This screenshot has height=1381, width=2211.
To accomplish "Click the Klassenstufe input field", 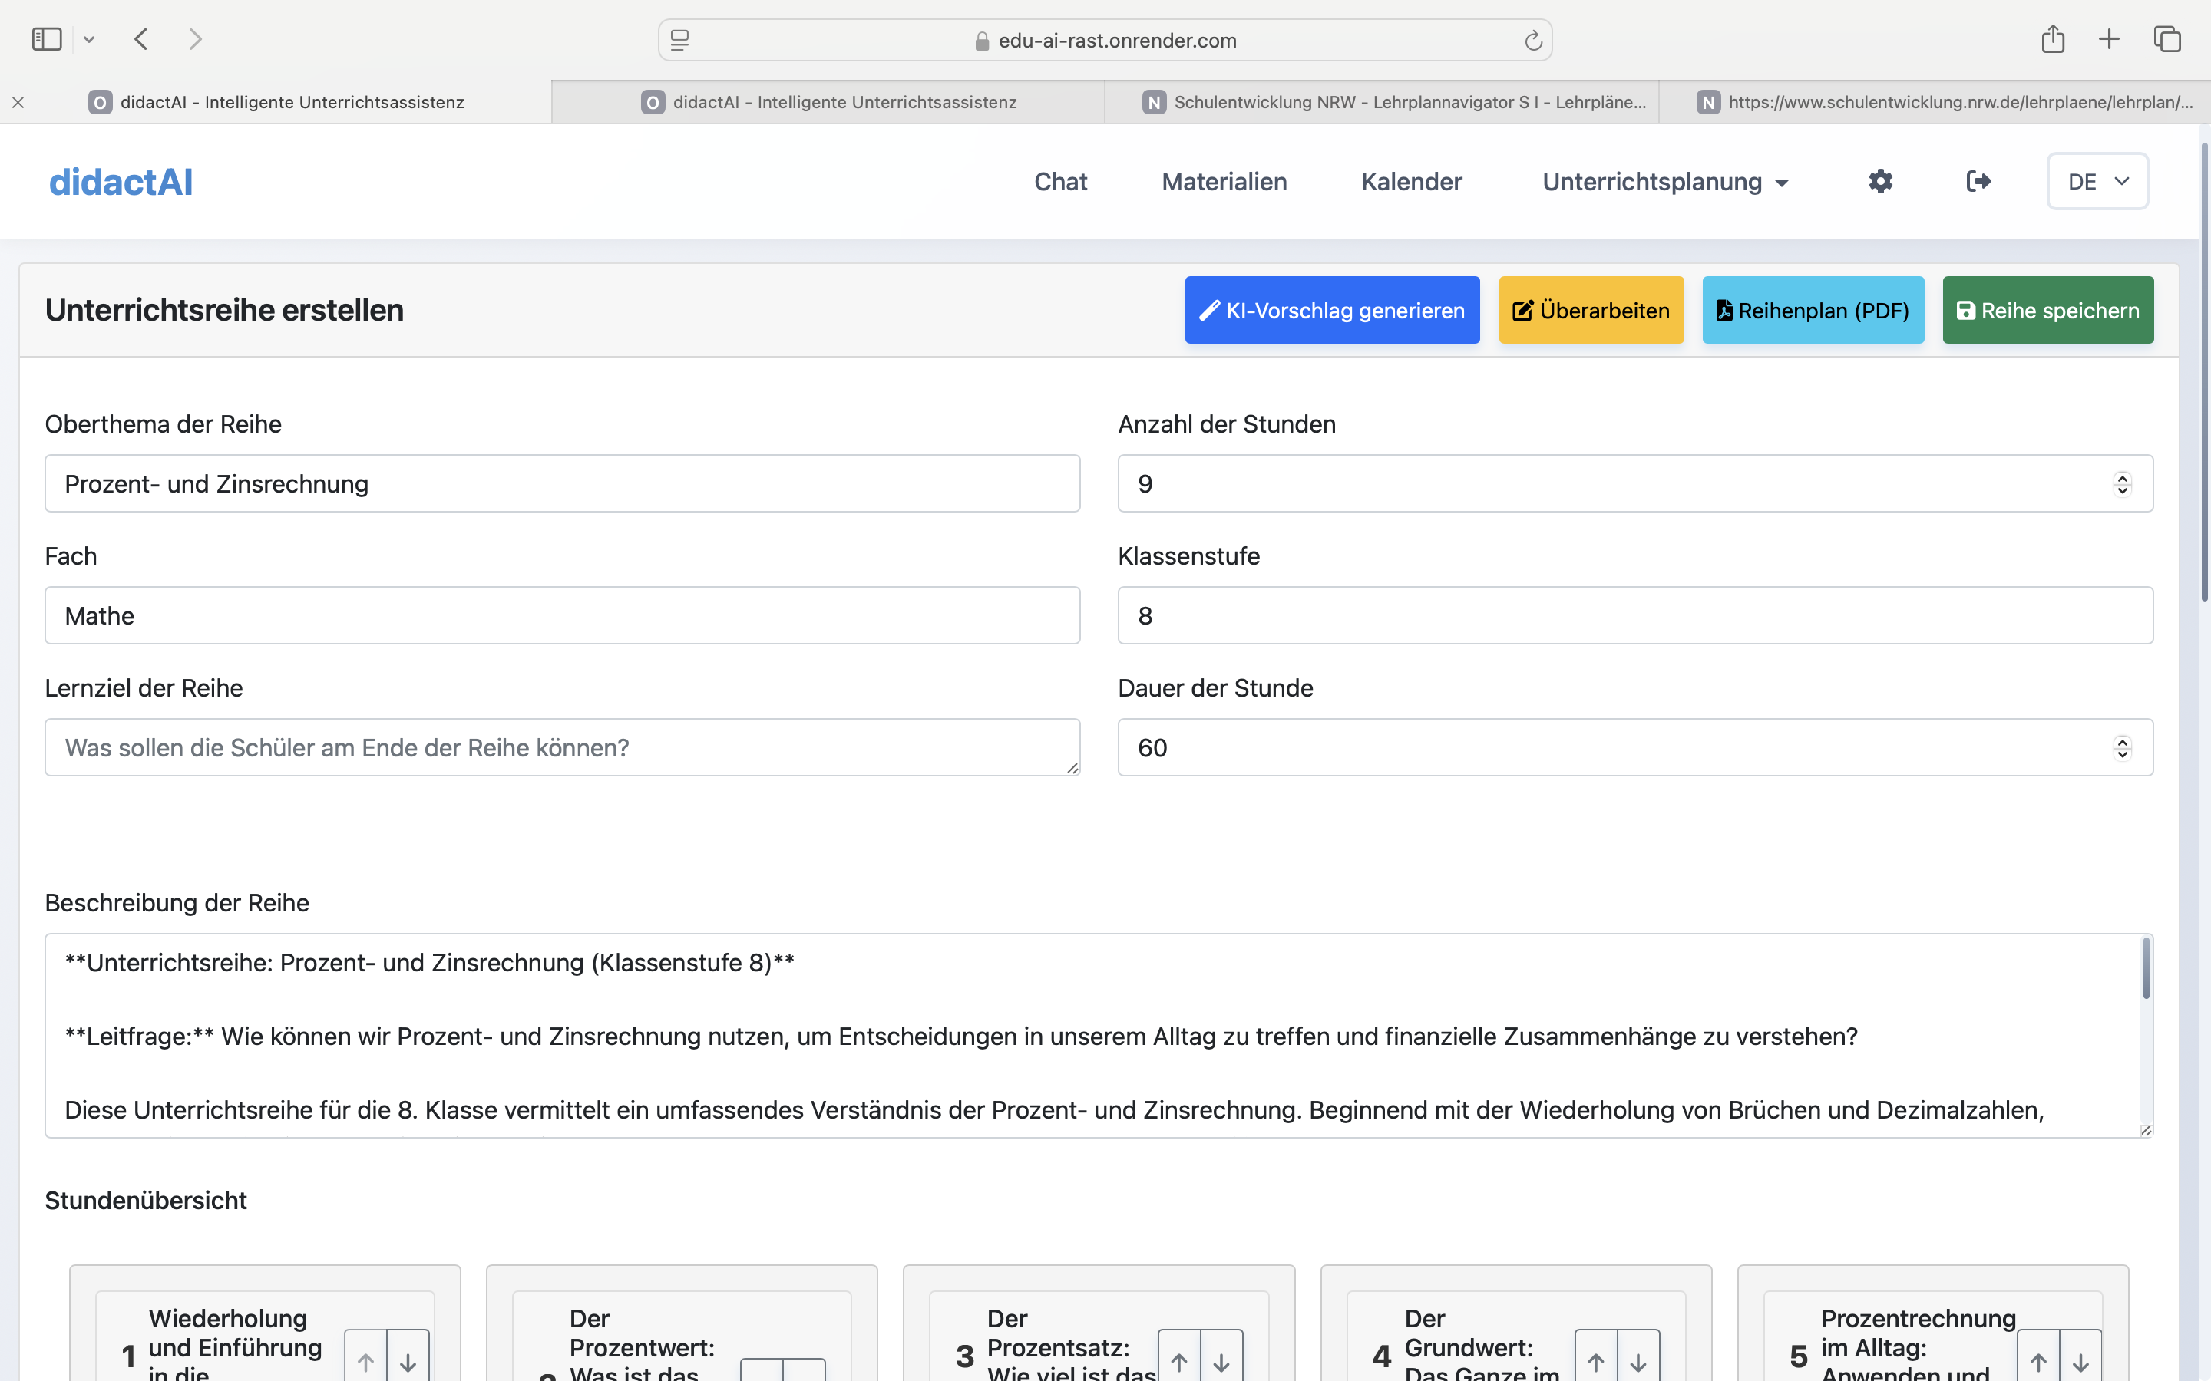I will (x=1634, y=615).
